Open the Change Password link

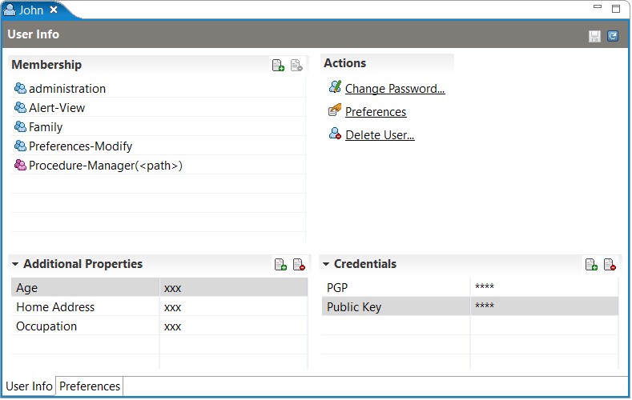395,89
